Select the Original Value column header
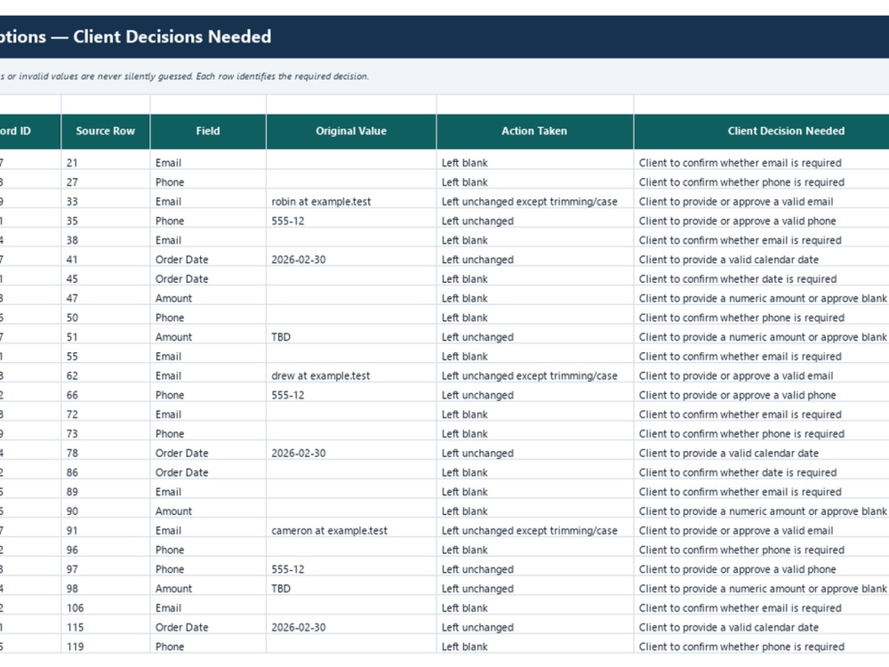 click(351, 131)
